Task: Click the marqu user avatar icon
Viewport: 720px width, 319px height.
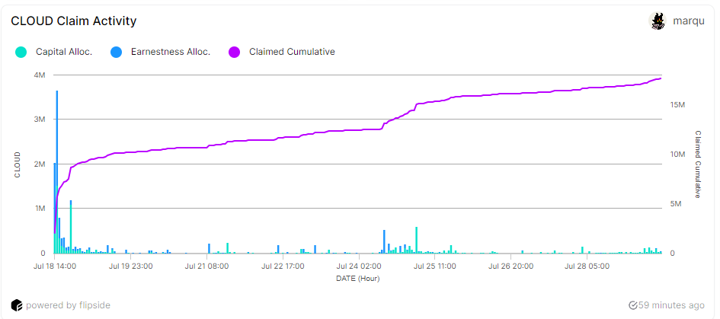Action: (x=658, y=21)
